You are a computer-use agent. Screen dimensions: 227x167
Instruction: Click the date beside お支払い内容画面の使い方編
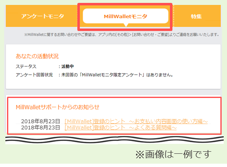[x=41, y=121]
